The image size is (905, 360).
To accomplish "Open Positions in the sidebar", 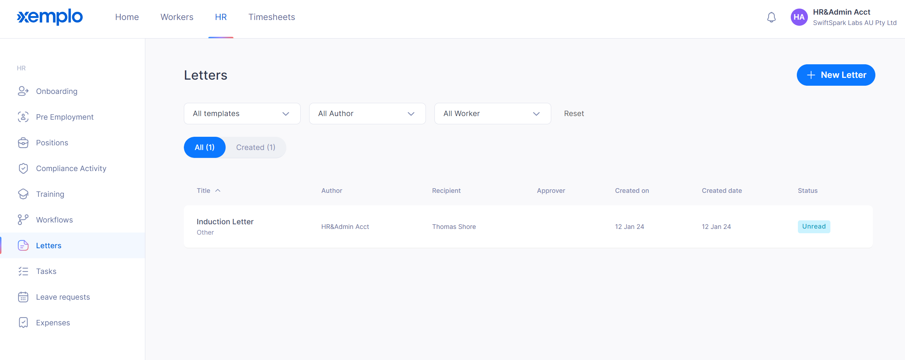I will [72, 142].
